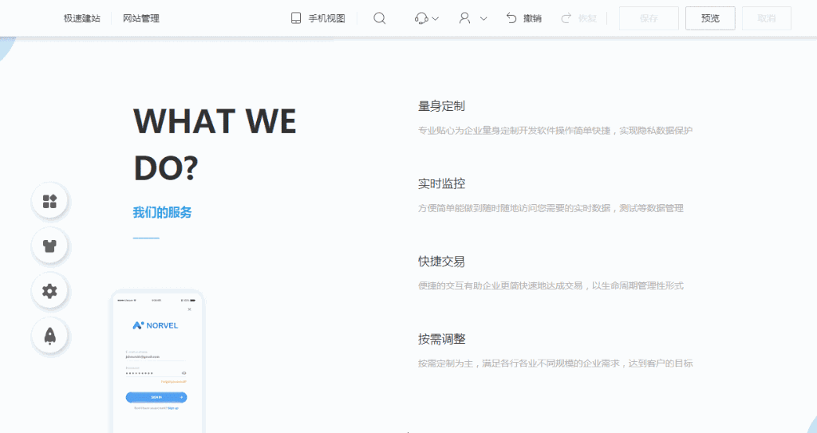The image size is (817, 433).
Task: Select the 我们的服务 subtitle text
Action: pos(162,212)
